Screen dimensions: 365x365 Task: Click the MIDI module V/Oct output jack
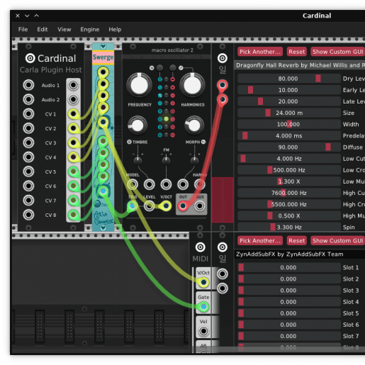click(203, 282)
